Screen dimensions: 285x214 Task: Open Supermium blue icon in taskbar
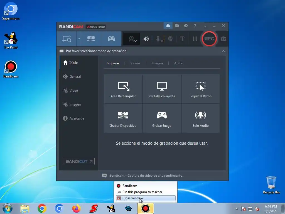point(59,208)
